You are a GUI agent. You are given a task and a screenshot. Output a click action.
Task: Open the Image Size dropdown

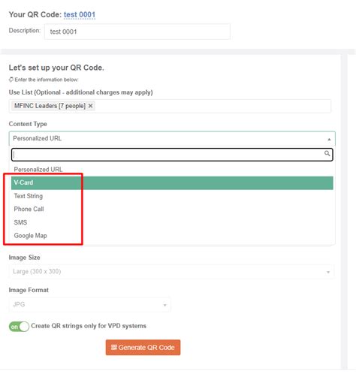(171, 272)
